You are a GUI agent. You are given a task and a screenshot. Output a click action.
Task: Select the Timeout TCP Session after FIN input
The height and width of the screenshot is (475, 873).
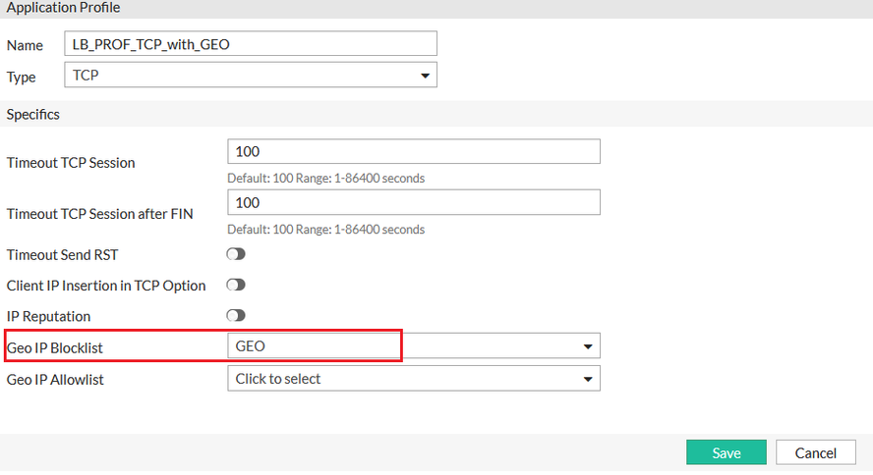(x=413, y=202)
